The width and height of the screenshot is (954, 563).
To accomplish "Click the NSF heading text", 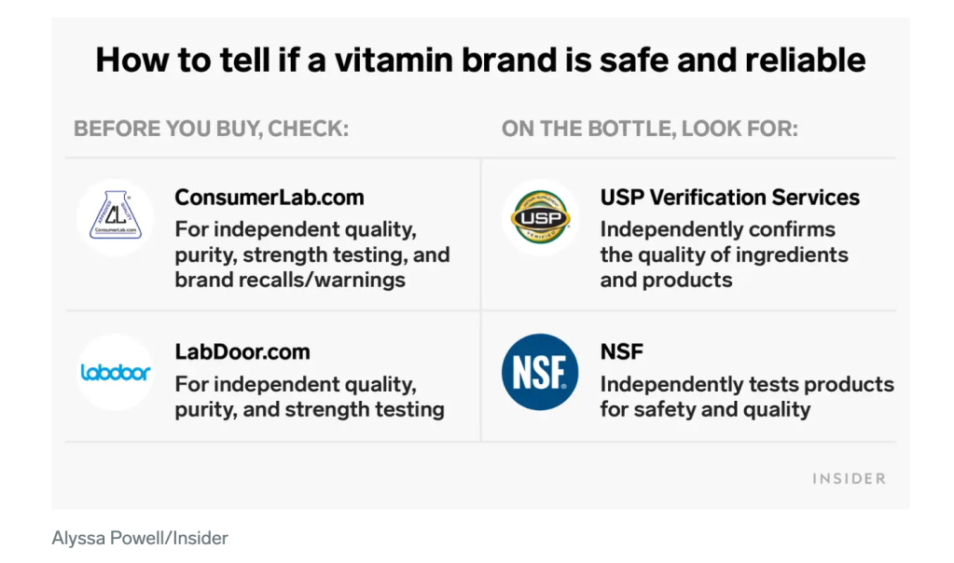I will click(622, 352).
